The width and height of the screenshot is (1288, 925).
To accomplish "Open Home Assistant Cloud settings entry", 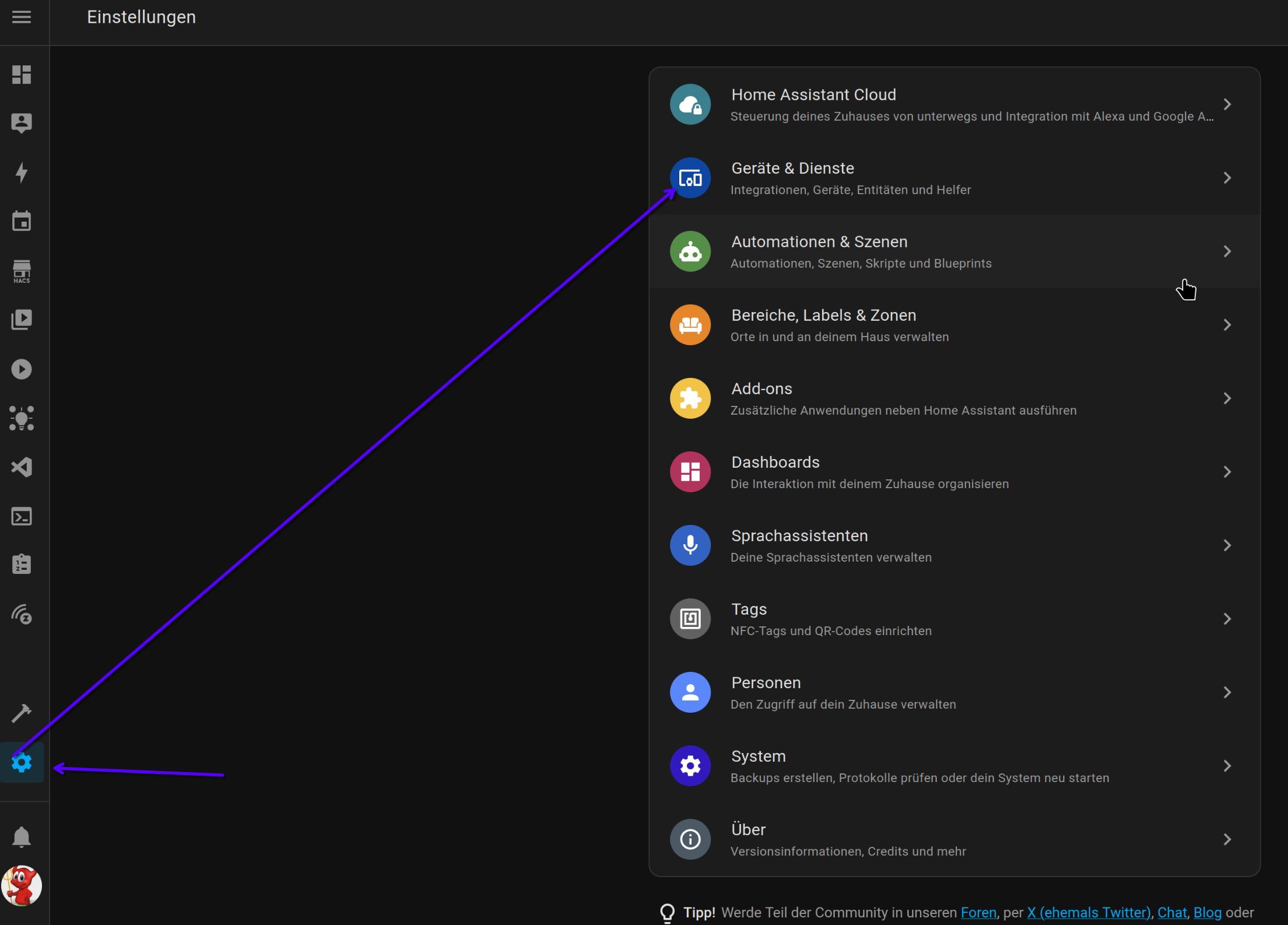I will tap(954, 104).
